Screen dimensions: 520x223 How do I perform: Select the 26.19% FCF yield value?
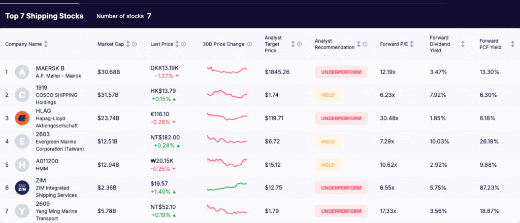[489, 141]
